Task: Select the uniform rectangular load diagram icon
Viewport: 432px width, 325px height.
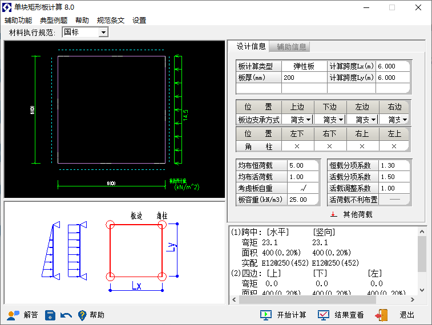Action: click(x=78, y=250)
